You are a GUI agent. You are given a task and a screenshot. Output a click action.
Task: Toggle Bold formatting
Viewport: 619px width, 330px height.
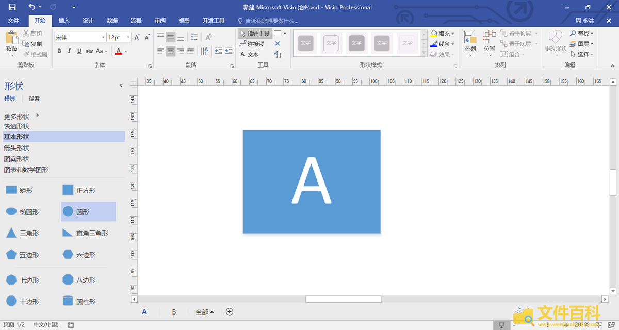point(59,51)
